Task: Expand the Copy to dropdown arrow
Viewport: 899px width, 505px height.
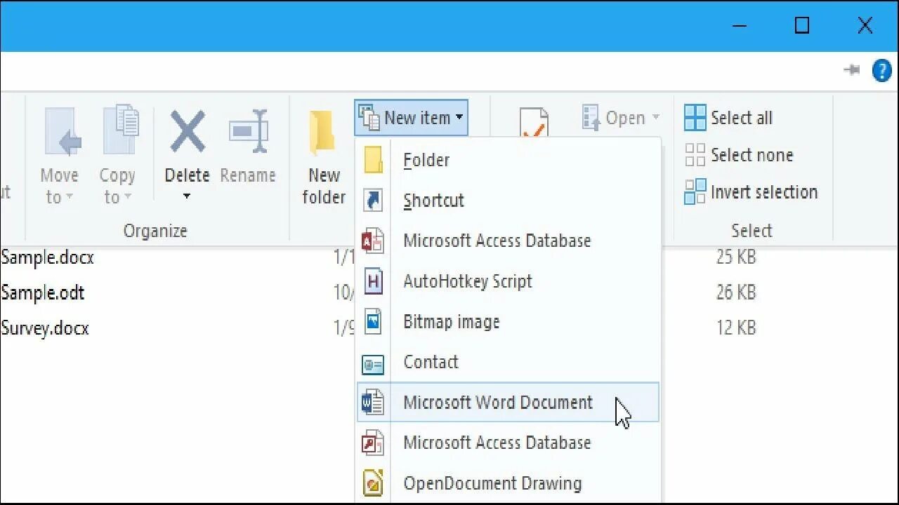Action: [128, 198]
